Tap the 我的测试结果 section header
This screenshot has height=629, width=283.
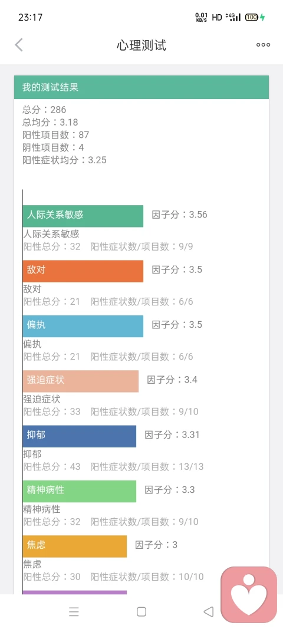(141, 87)
